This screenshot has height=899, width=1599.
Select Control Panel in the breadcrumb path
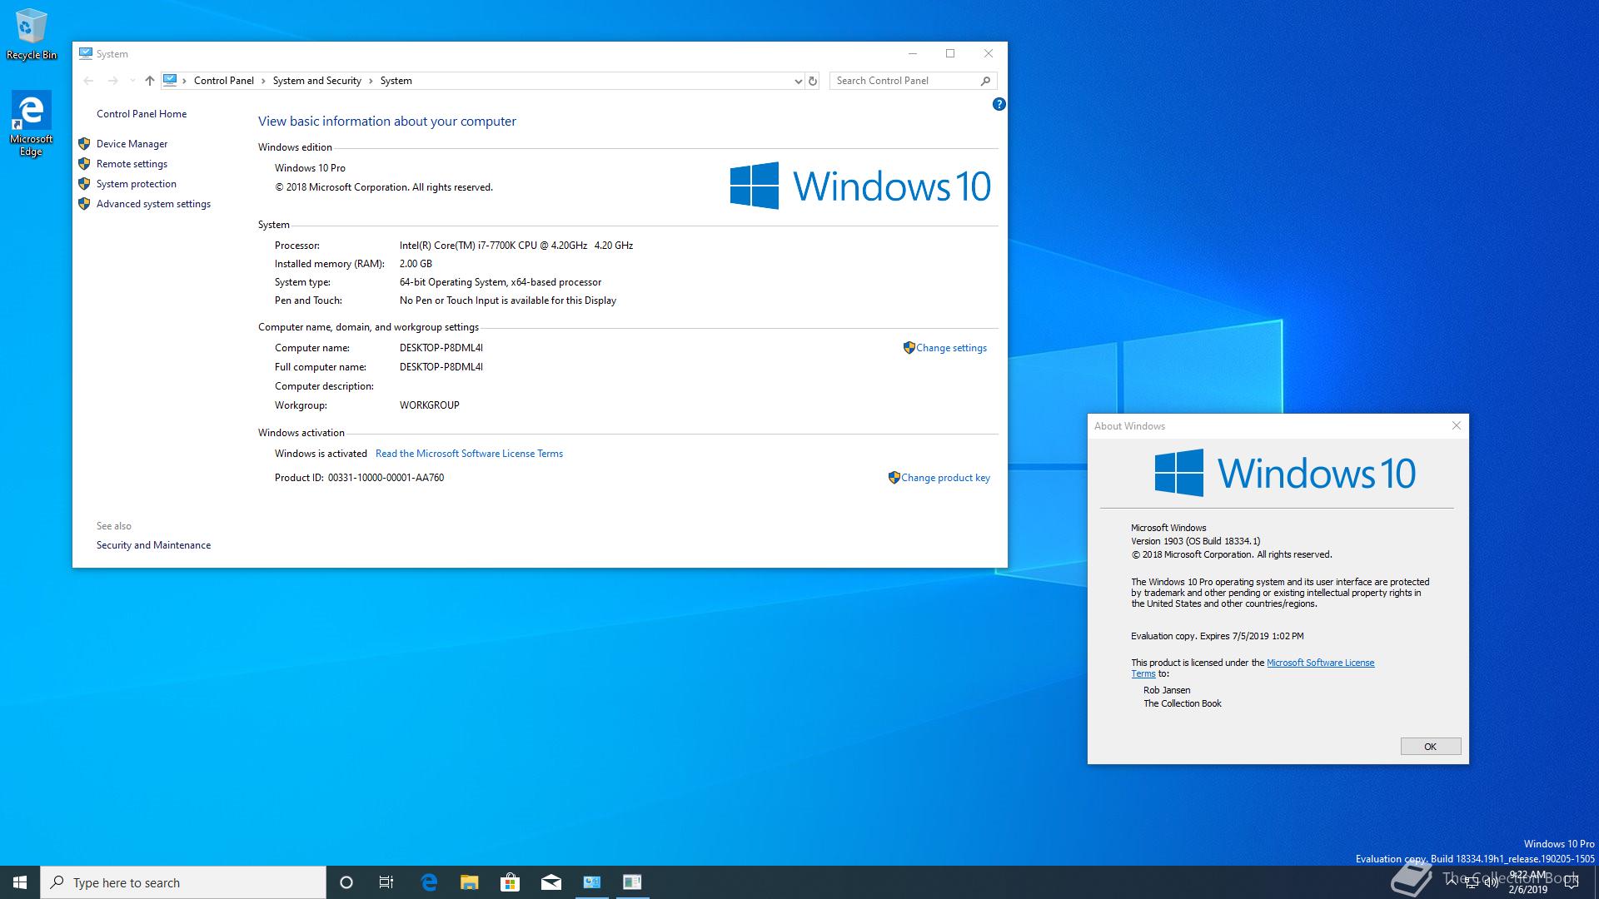(223, 81)
